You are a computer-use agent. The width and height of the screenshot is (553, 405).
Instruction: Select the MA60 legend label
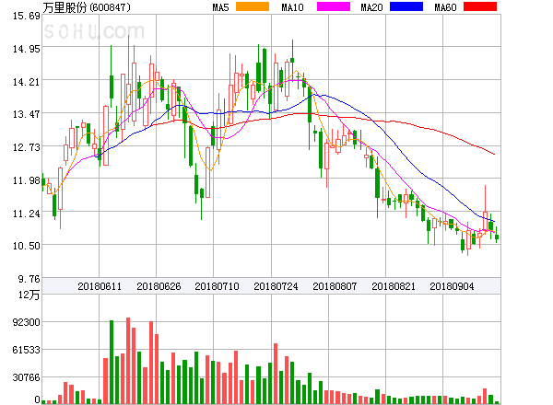446,7
